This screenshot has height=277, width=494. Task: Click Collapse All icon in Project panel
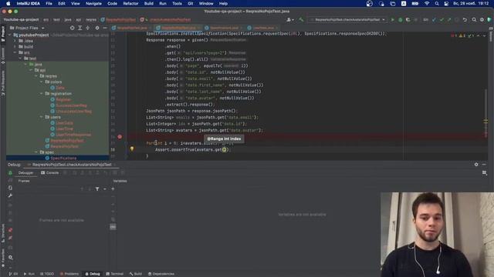click(87, 28)
